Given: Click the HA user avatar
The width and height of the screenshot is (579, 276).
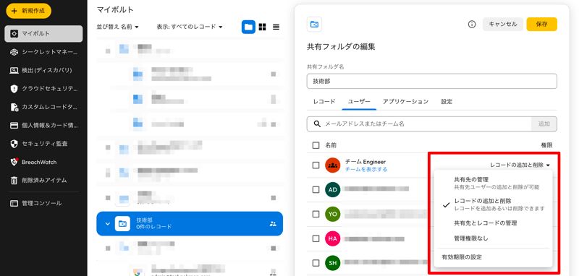Looking at the screenshot, I should [x=332, y=238].
